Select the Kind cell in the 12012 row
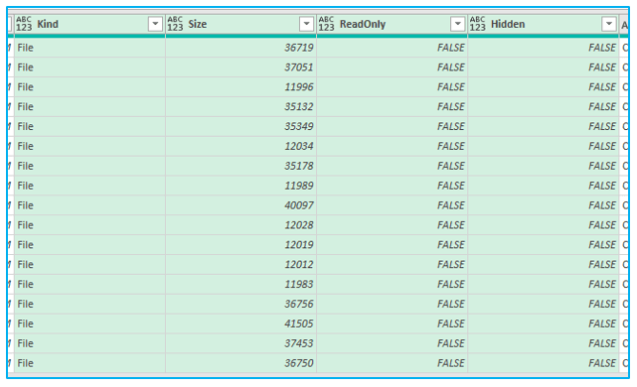This screenshot has width=637, height=387. coord(89,265)
